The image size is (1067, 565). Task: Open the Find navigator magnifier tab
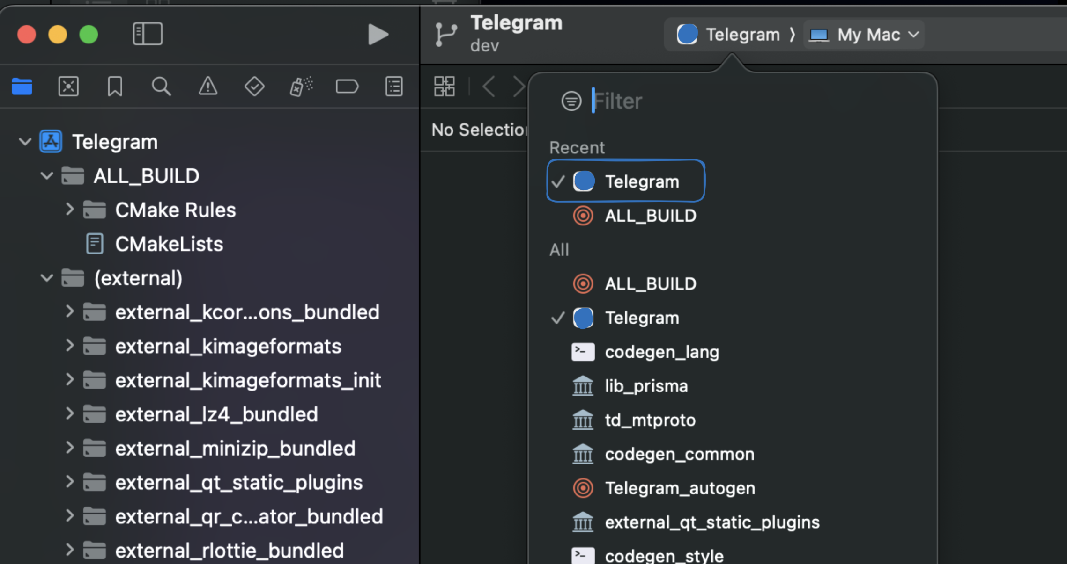tap(161, 87)
